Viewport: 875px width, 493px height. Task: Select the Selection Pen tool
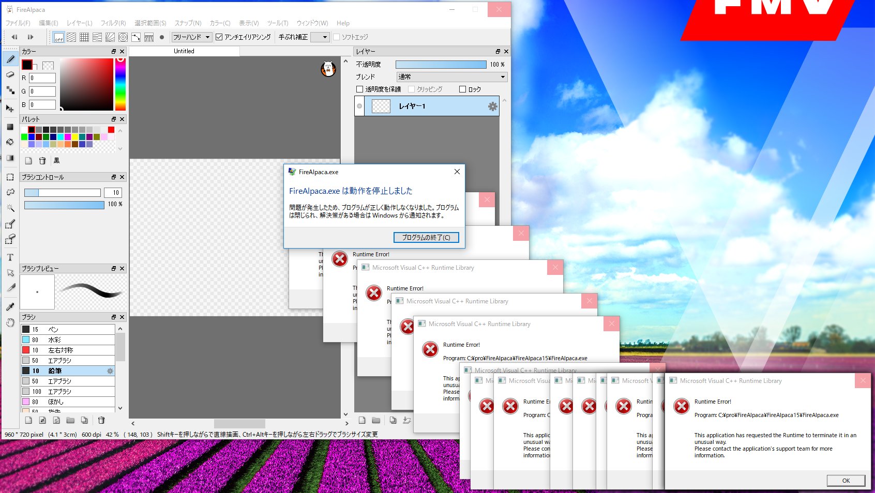click(10, 224)
